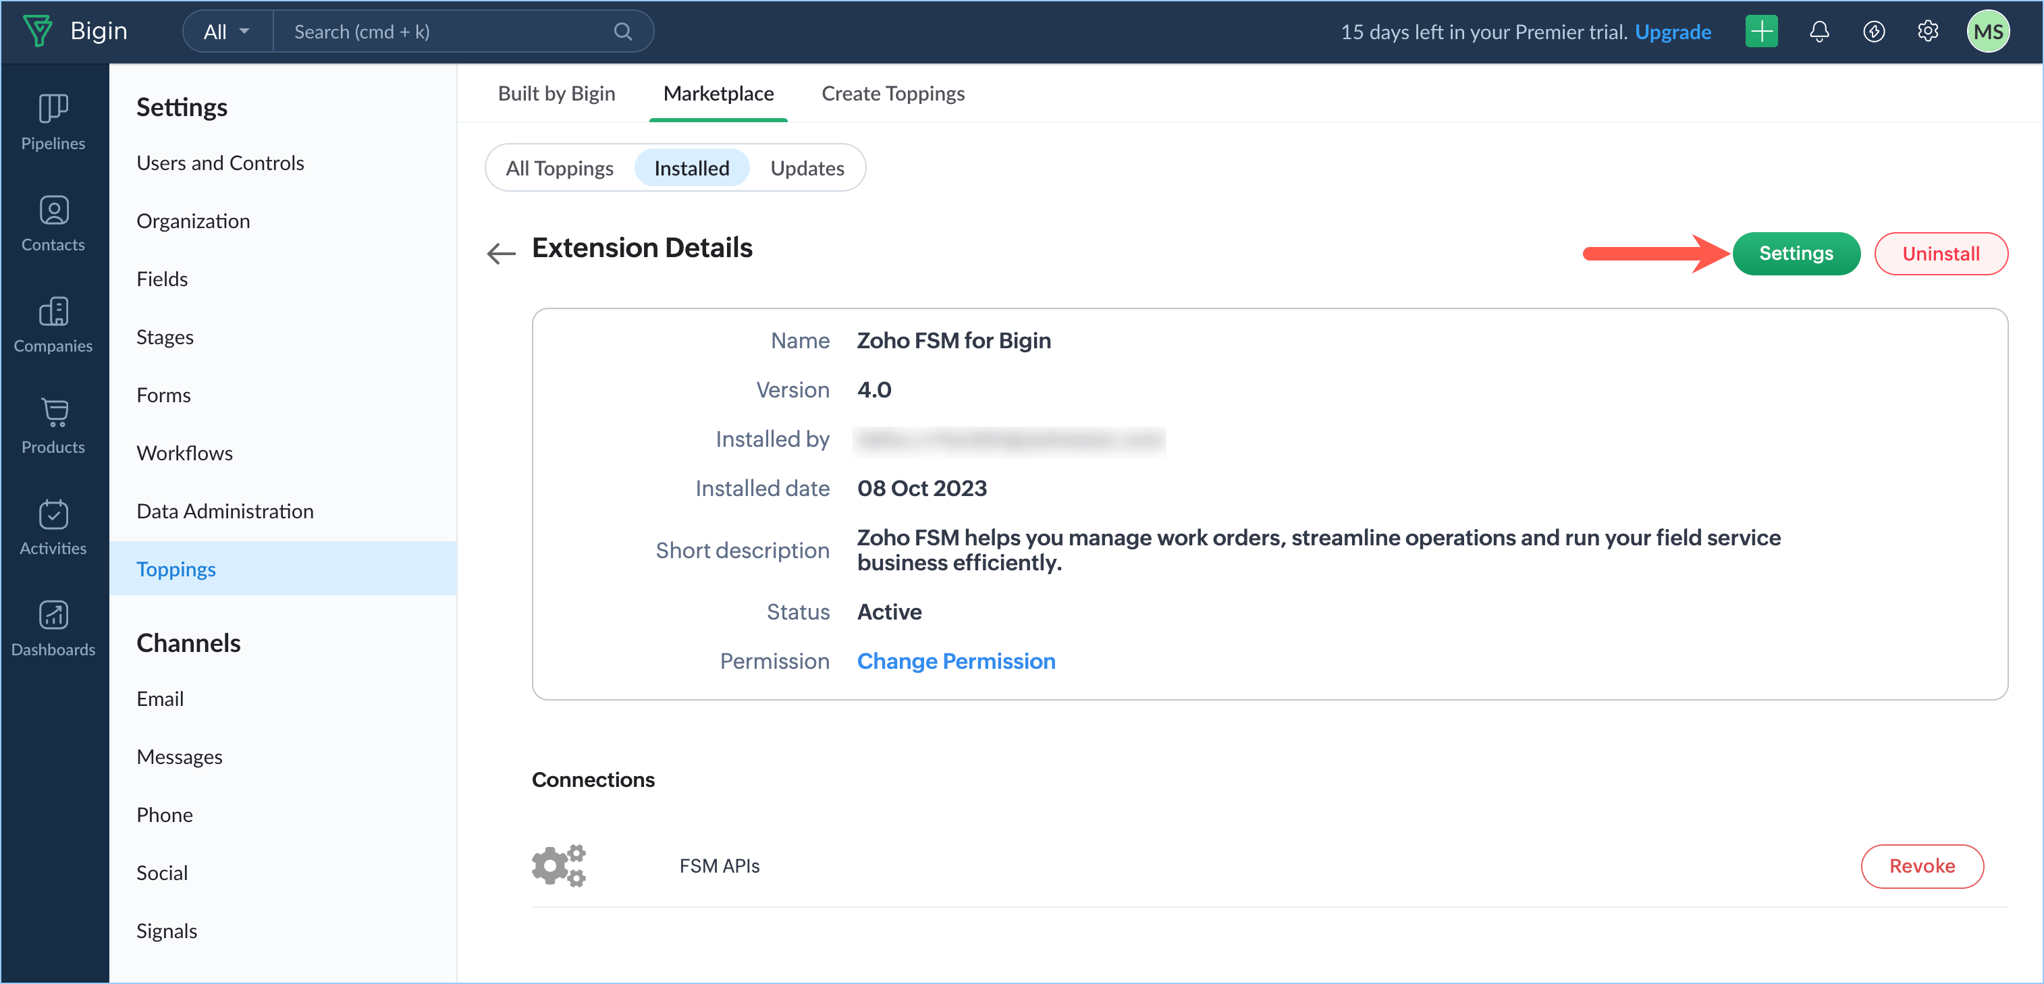Click the 'Extension Details' heading
This screenshot has width=2044, height=984.
click(x=642, y=248)
